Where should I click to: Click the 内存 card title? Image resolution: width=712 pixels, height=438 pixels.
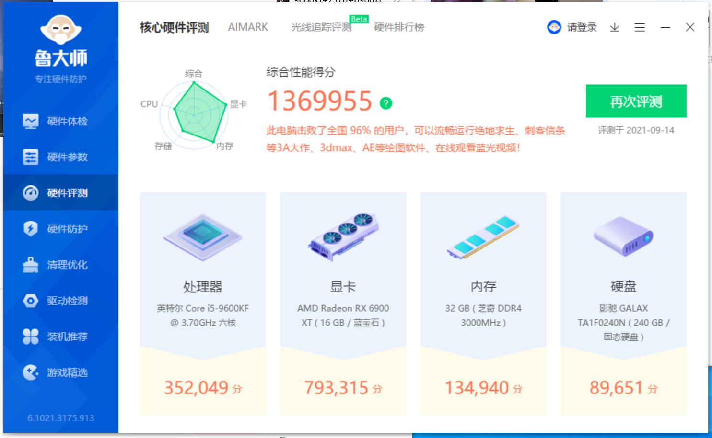483,287
